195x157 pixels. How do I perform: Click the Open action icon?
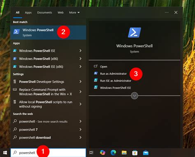click(95, 66)
